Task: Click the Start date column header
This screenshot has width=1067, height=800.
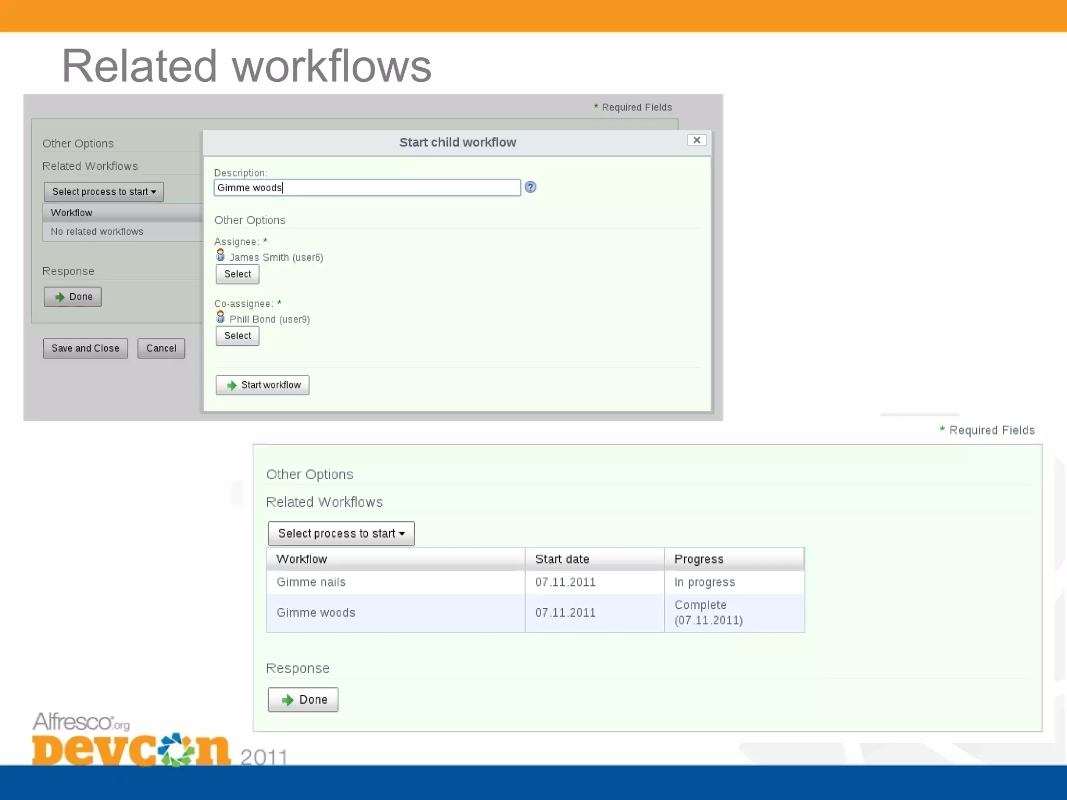Action: 594,559
